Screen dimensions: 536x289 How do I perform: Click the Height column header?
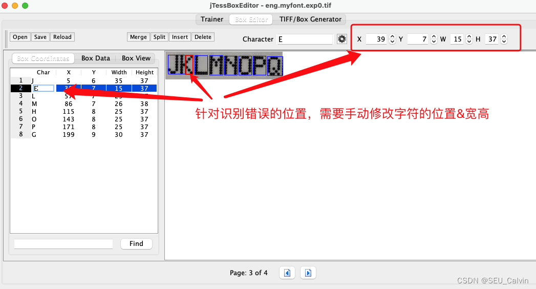(144, 73)
